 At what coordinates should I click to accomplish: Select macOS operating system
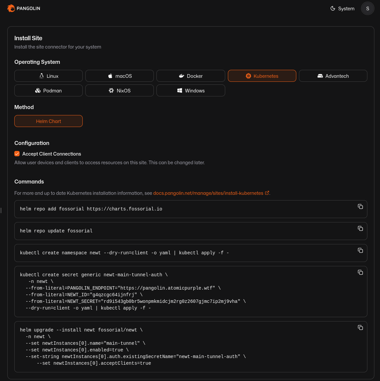(x=120, y=76)
